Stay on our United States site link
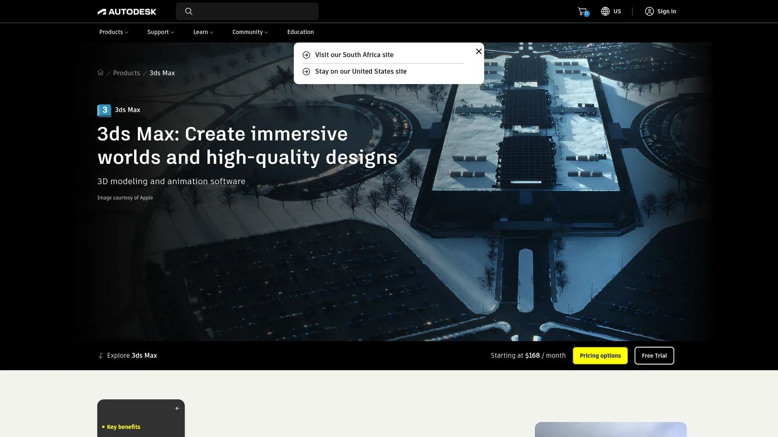The height and width of the screenshot is (437, 778). pos(361,71)
